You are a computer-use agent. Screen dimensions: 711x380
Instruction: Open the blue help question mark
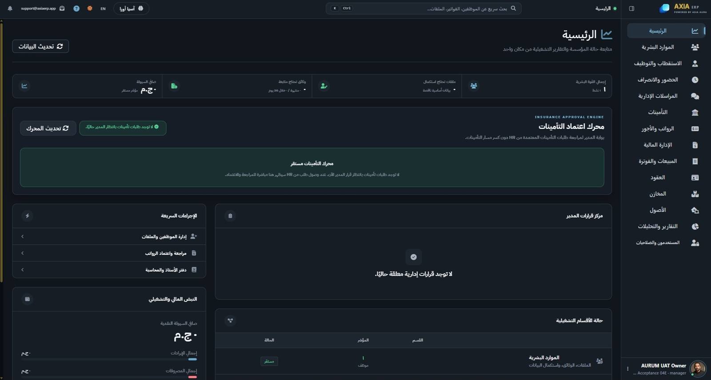[x=76, y=8]
